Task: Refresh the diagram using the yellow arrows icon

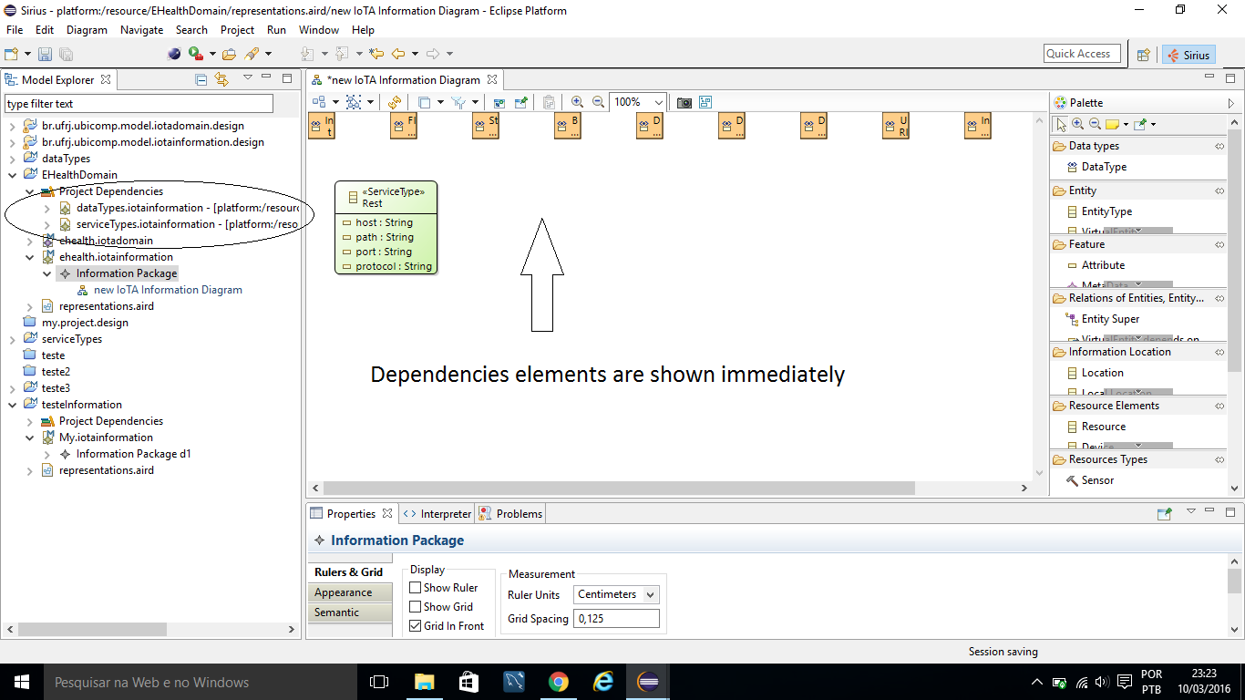Action: (394, 102)
